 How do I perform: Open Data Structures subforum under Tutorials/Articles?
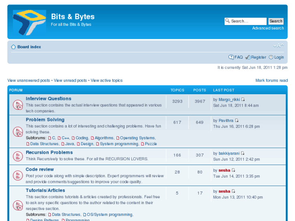[66, 215]
